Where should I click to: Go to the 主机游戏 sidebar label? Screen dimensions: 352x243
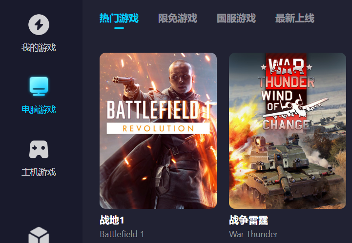[39, 172]
